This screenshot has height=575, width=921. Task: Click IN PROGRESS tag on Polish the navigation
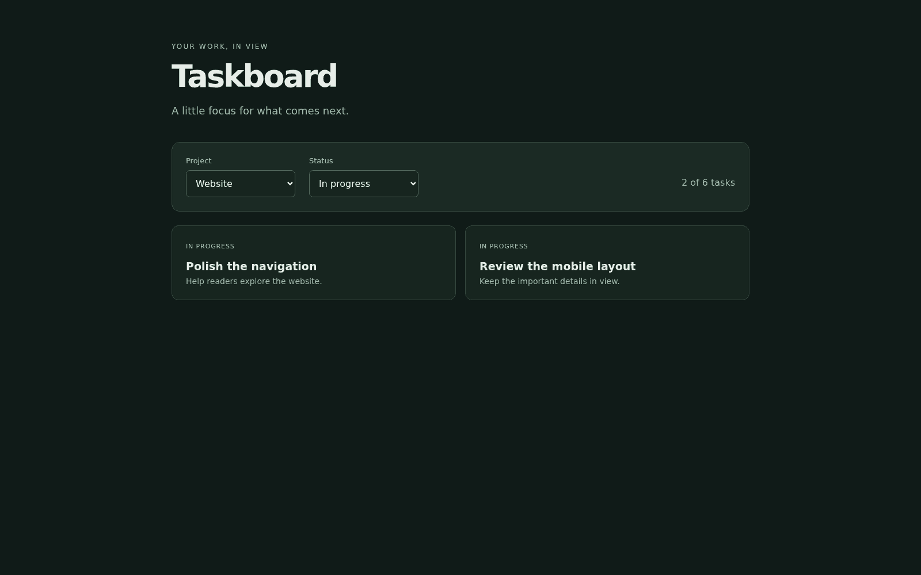210,246
